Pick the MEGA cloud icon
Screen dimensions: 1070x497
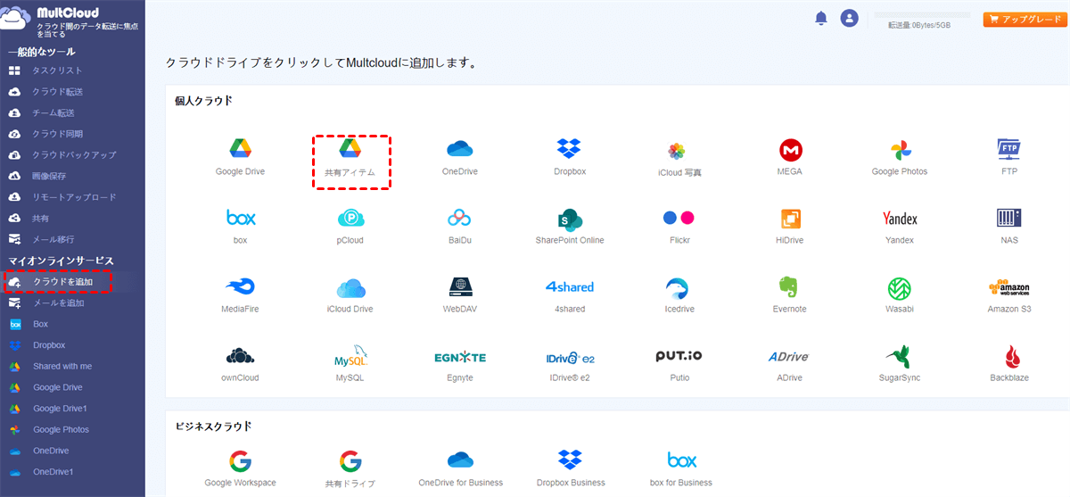[789, 149]
